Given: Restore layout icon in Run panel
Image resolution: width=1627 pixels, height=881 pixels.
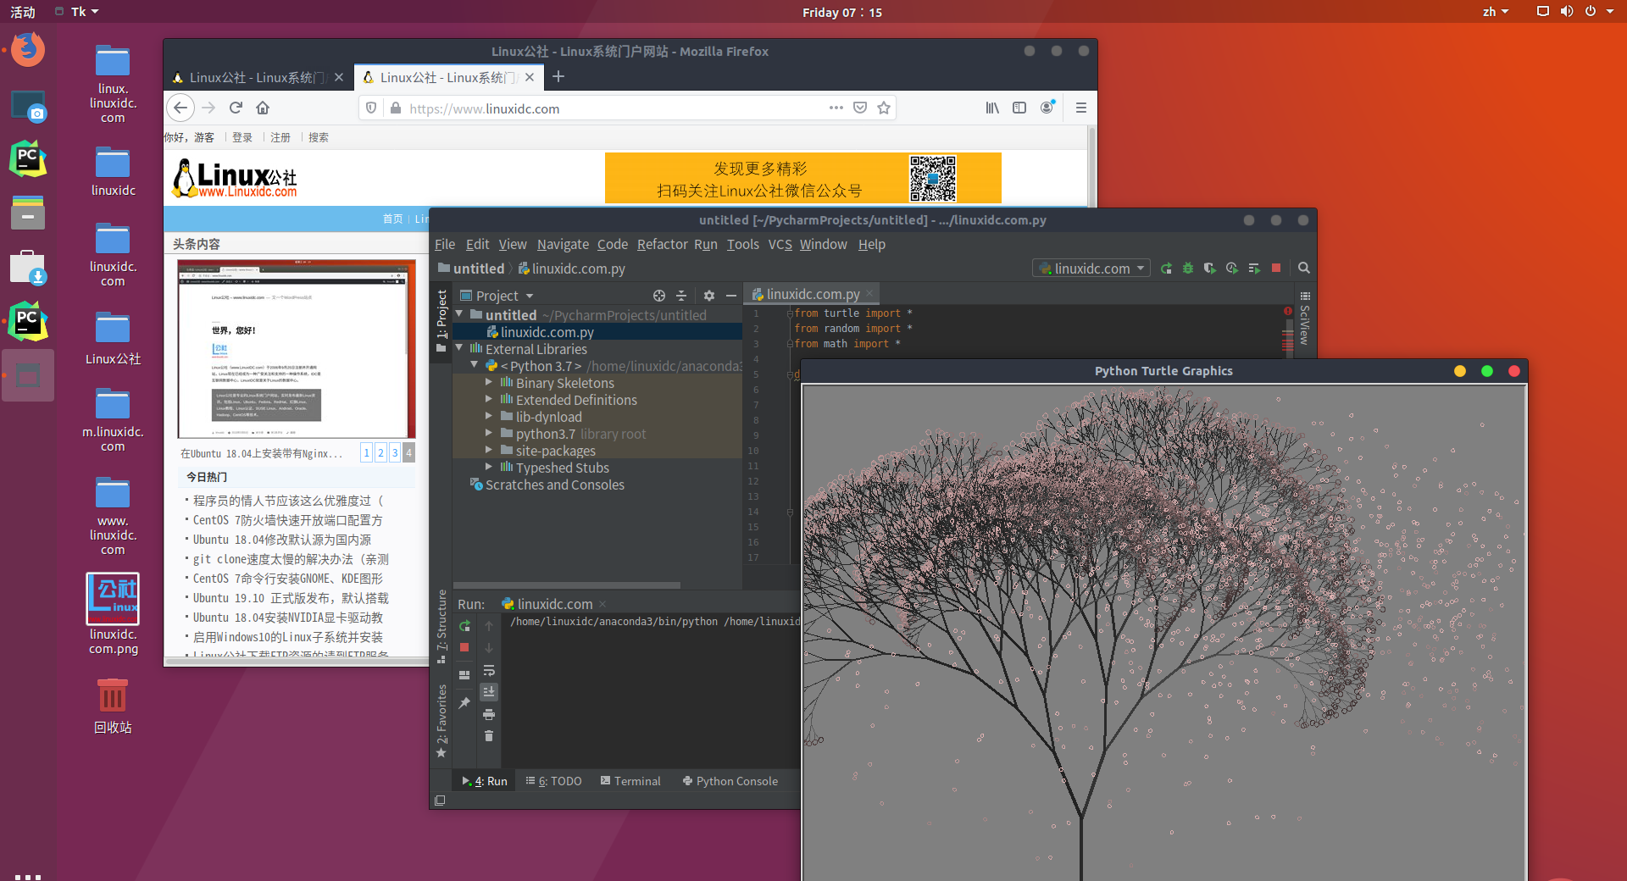Looking at the screenshot, I should (x=464, y=675).
